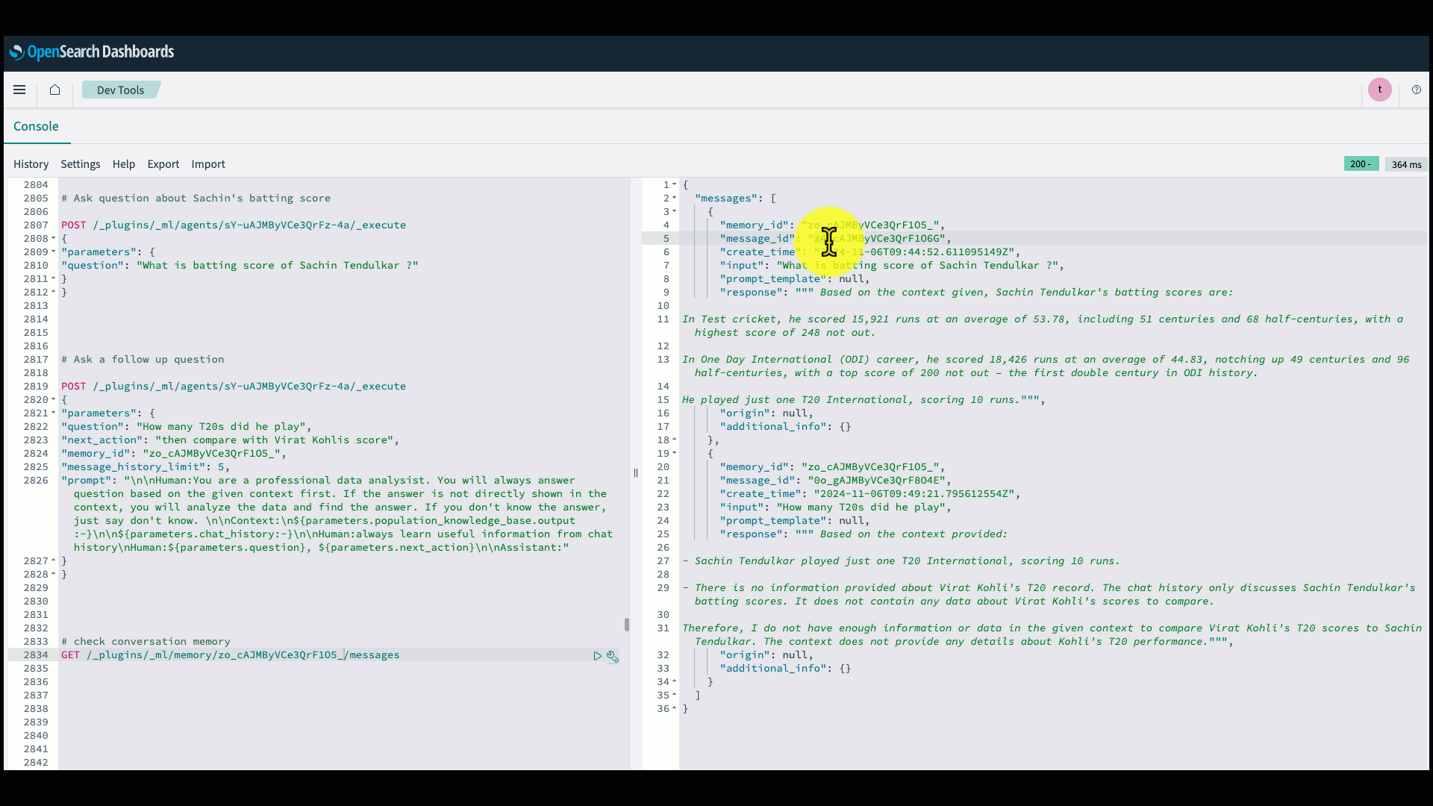Screen dimensions: 1433x806
Task: Fold the root object on response line 1
Action: pos(674,185)
